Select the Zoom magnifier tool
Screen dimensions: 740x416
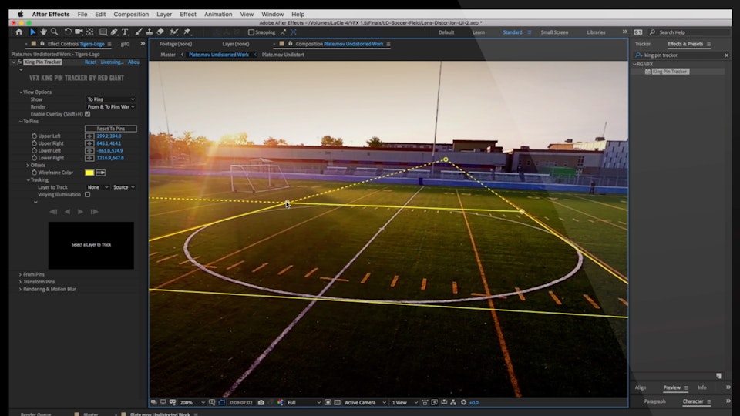click(55, 32)
